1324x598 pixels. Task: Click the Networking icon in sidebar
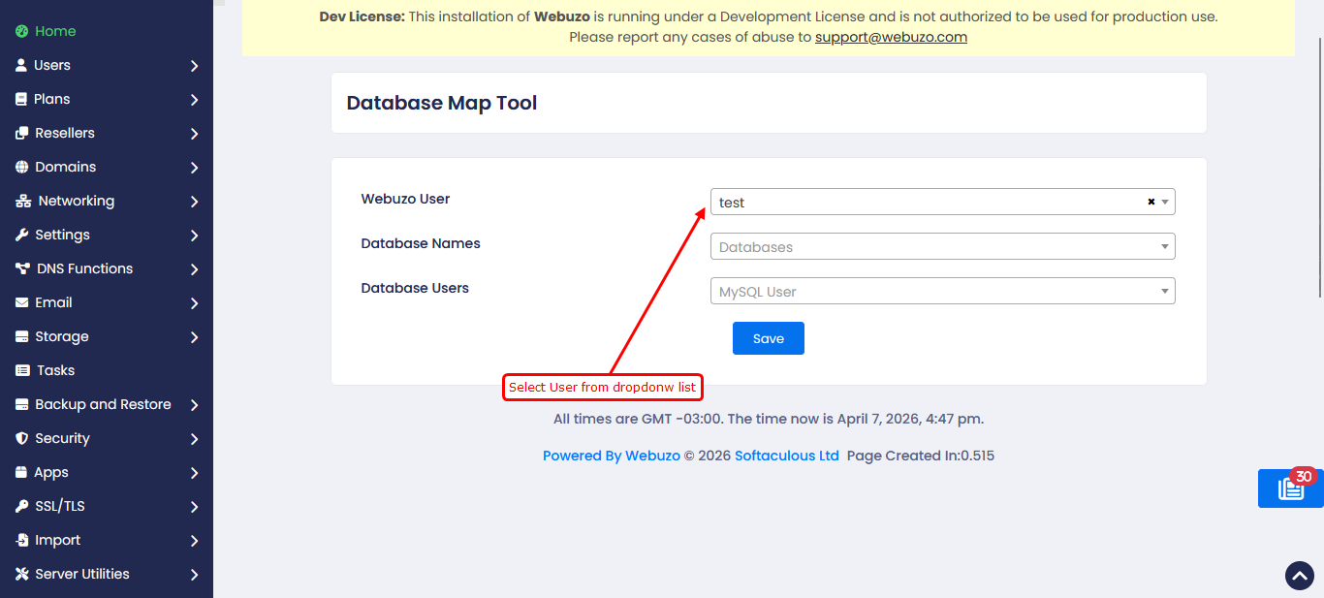[22, 202]
